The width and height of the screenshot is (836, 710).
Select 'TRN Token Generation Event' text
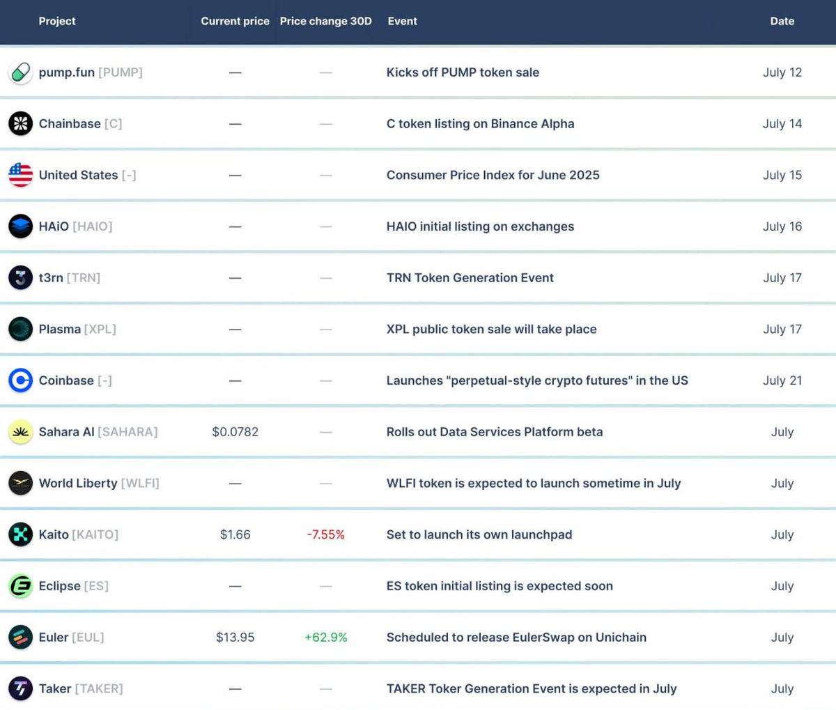coord(470,278)
